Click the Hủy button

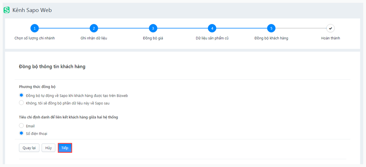tap(48, 148)
